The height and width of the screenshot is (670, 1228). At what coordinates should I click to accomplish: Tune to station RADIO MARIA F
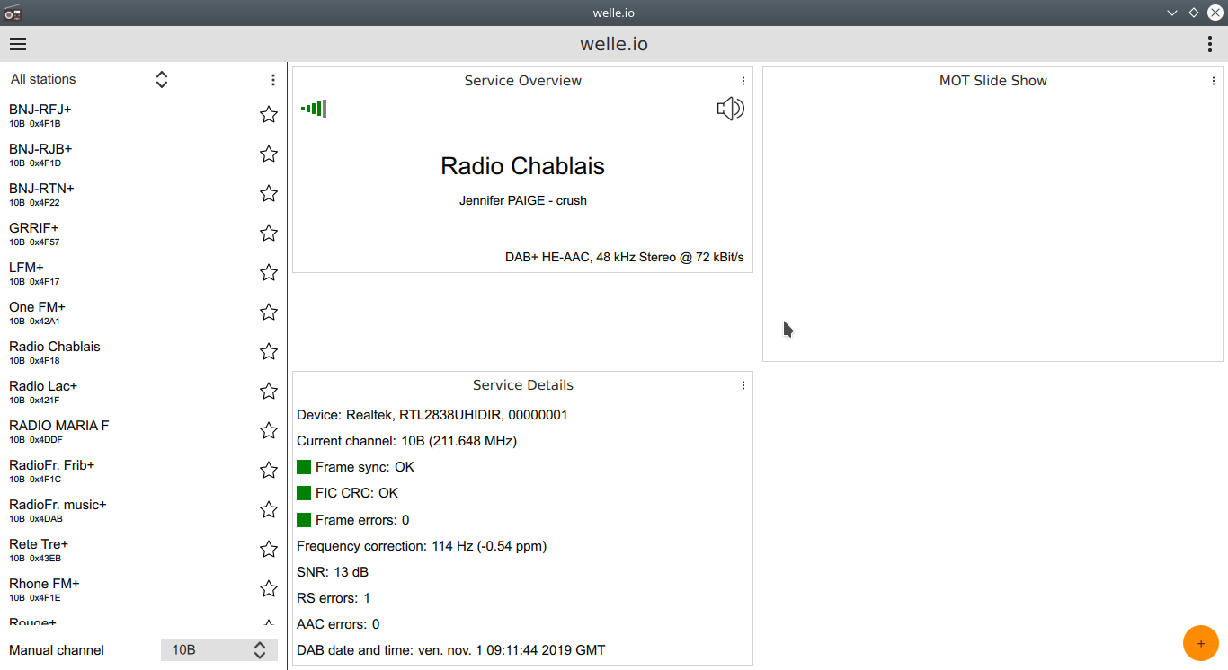144,430
